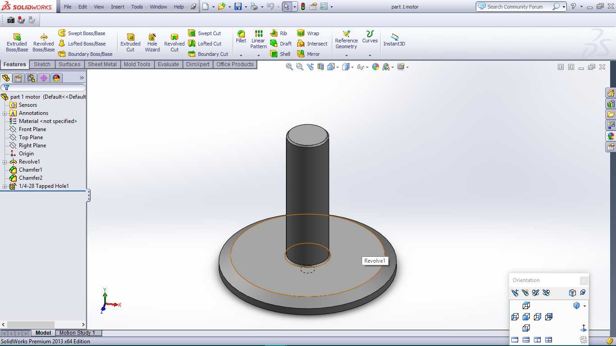Click the Lofted Cut command

[x=205, y=44]
